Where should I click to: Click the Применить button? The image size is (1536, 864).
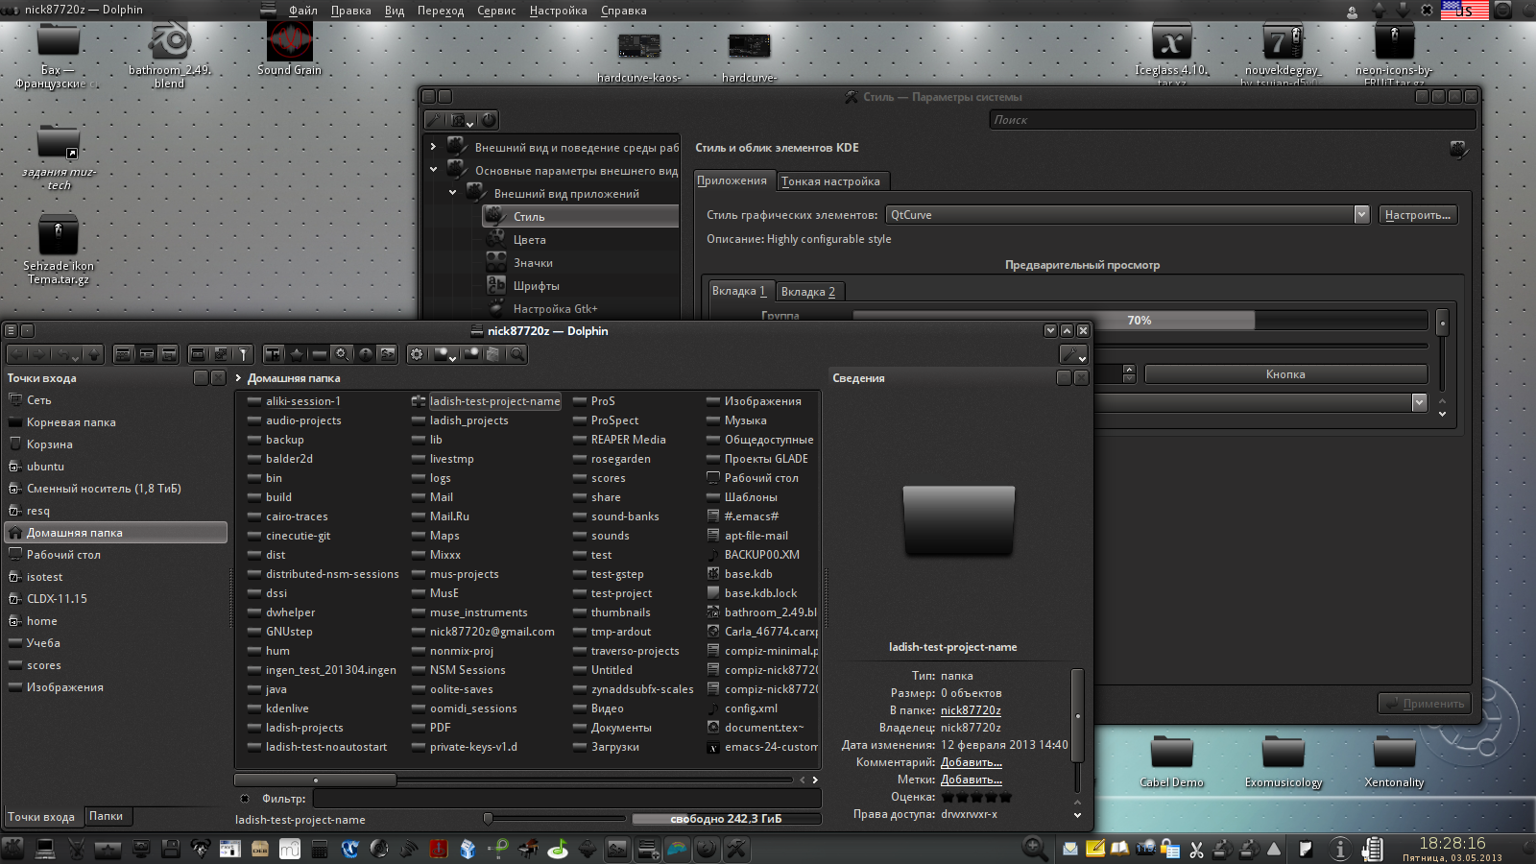tap(1425, 704)
